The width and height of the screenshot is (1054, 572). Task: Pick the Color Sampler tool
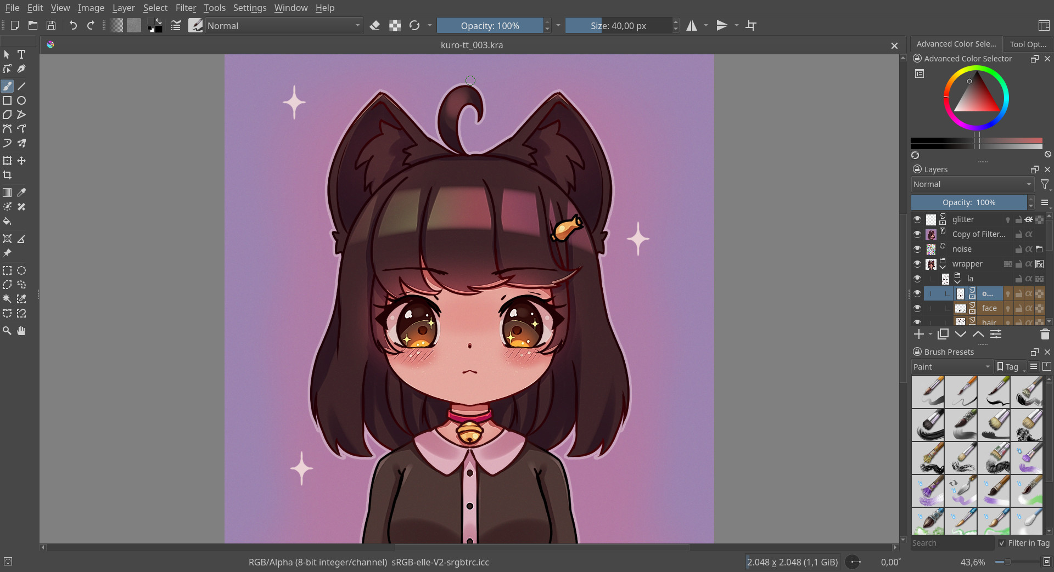[21, 192]
